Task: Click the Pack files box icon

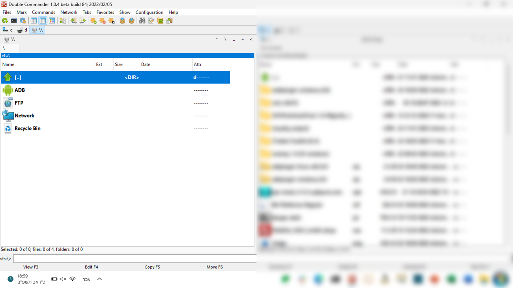Action: [122, 21]
